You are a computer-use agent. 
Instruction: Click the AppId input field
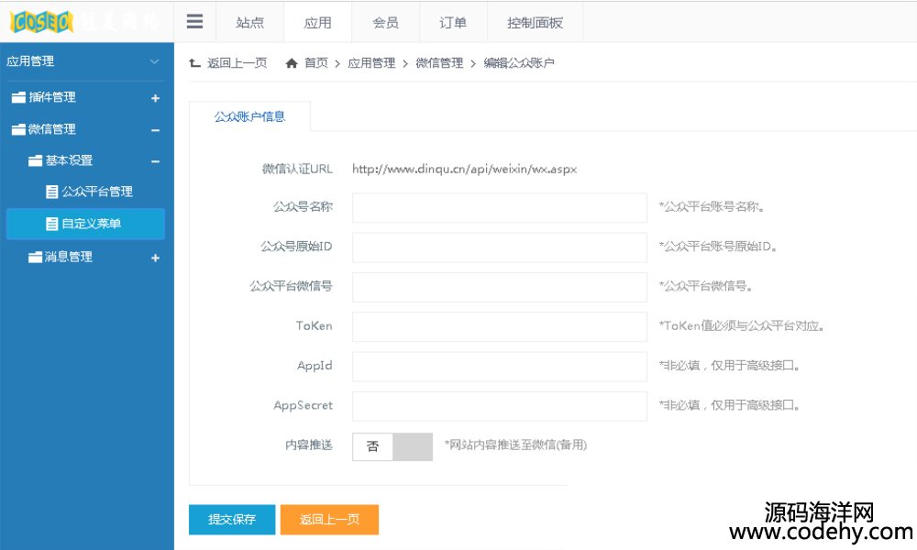500,366
